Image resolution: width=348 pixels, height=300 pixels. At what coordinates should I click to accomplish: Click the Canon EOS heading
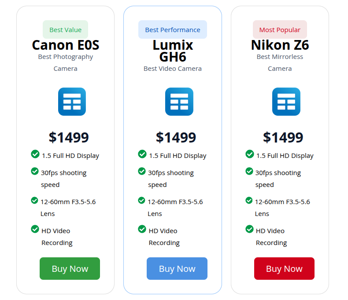tap(66, 45)
